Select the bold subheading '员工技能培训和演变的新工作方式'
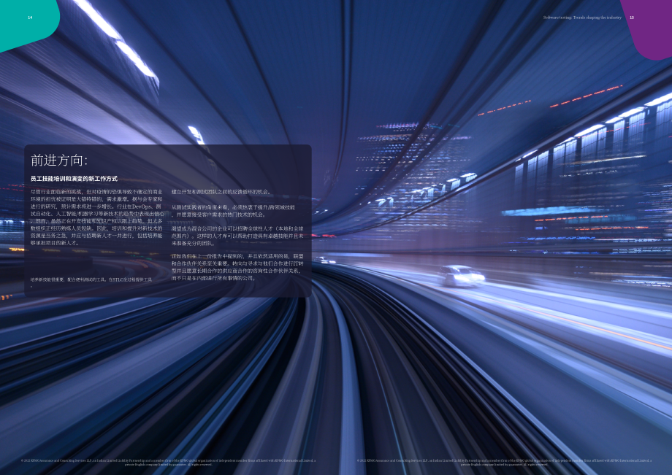The width and height of the screenshot is (672, 475). (74, 179)
